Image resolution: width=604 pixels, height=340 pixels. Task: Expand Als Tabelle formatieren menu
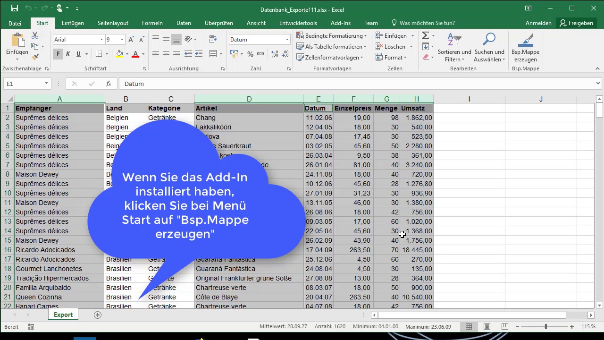332,47
